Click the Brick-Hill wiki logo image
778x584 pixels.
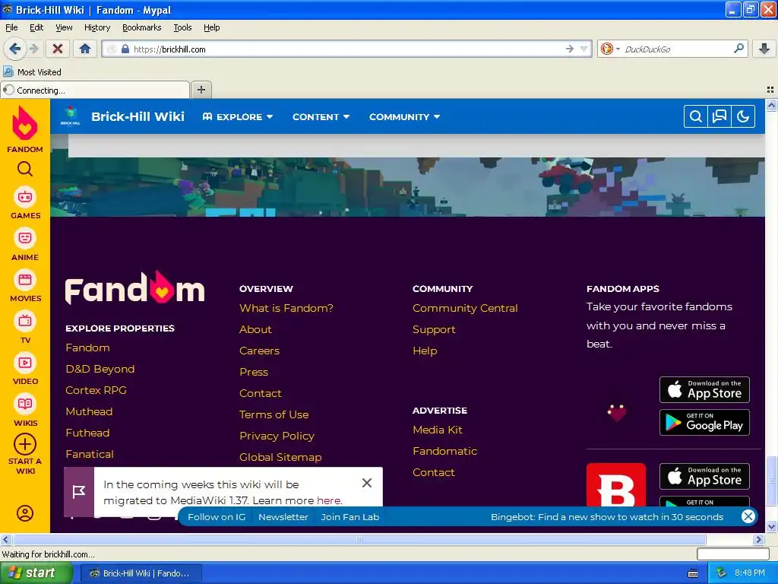pos(71,116)
